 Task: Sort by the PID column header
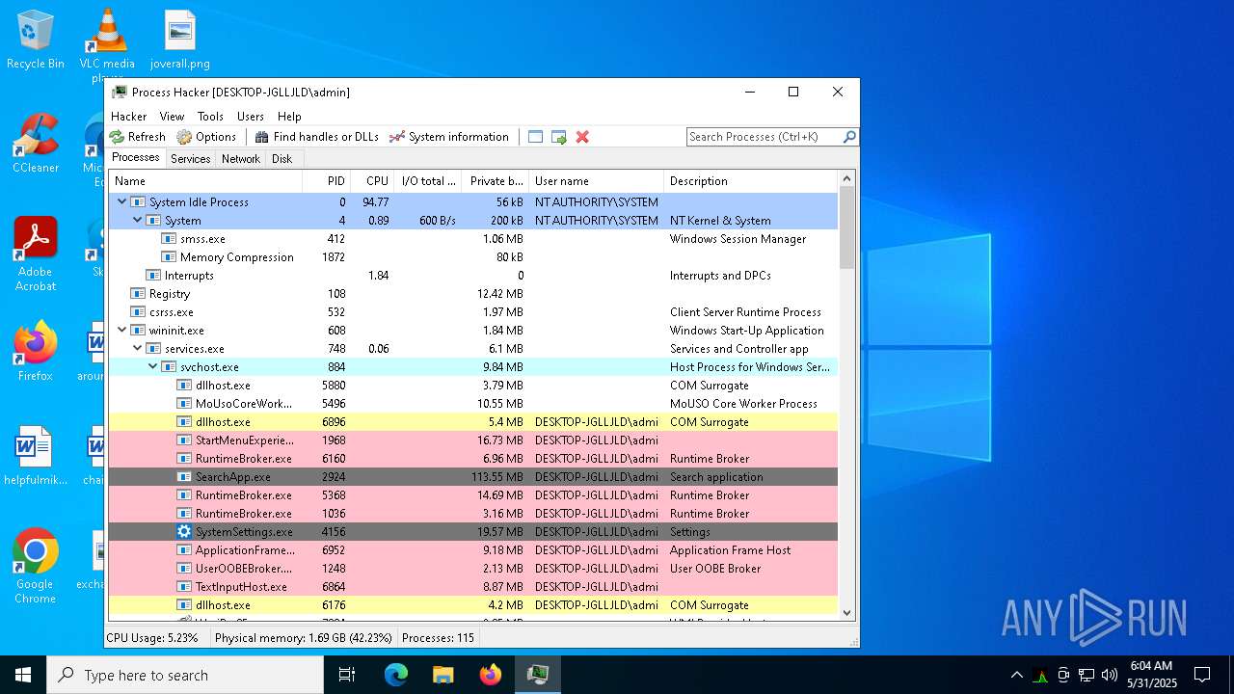point(327,181)
